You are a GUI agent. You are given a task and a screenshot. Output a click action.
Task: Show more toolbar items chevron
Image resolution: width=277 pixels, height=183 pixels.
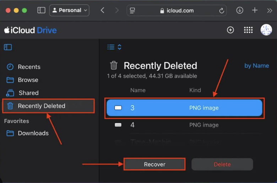coord(270,11)
